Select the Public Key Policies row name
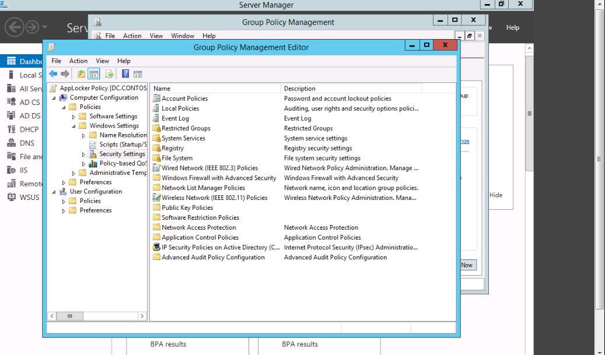This screenshot has height=355, width=605. click(187, 208)
